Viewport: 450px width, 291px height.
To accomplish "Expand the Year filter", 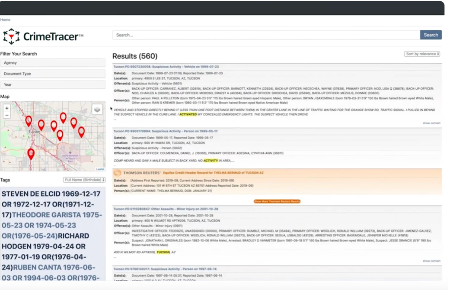I will click(x=53, y=84).
